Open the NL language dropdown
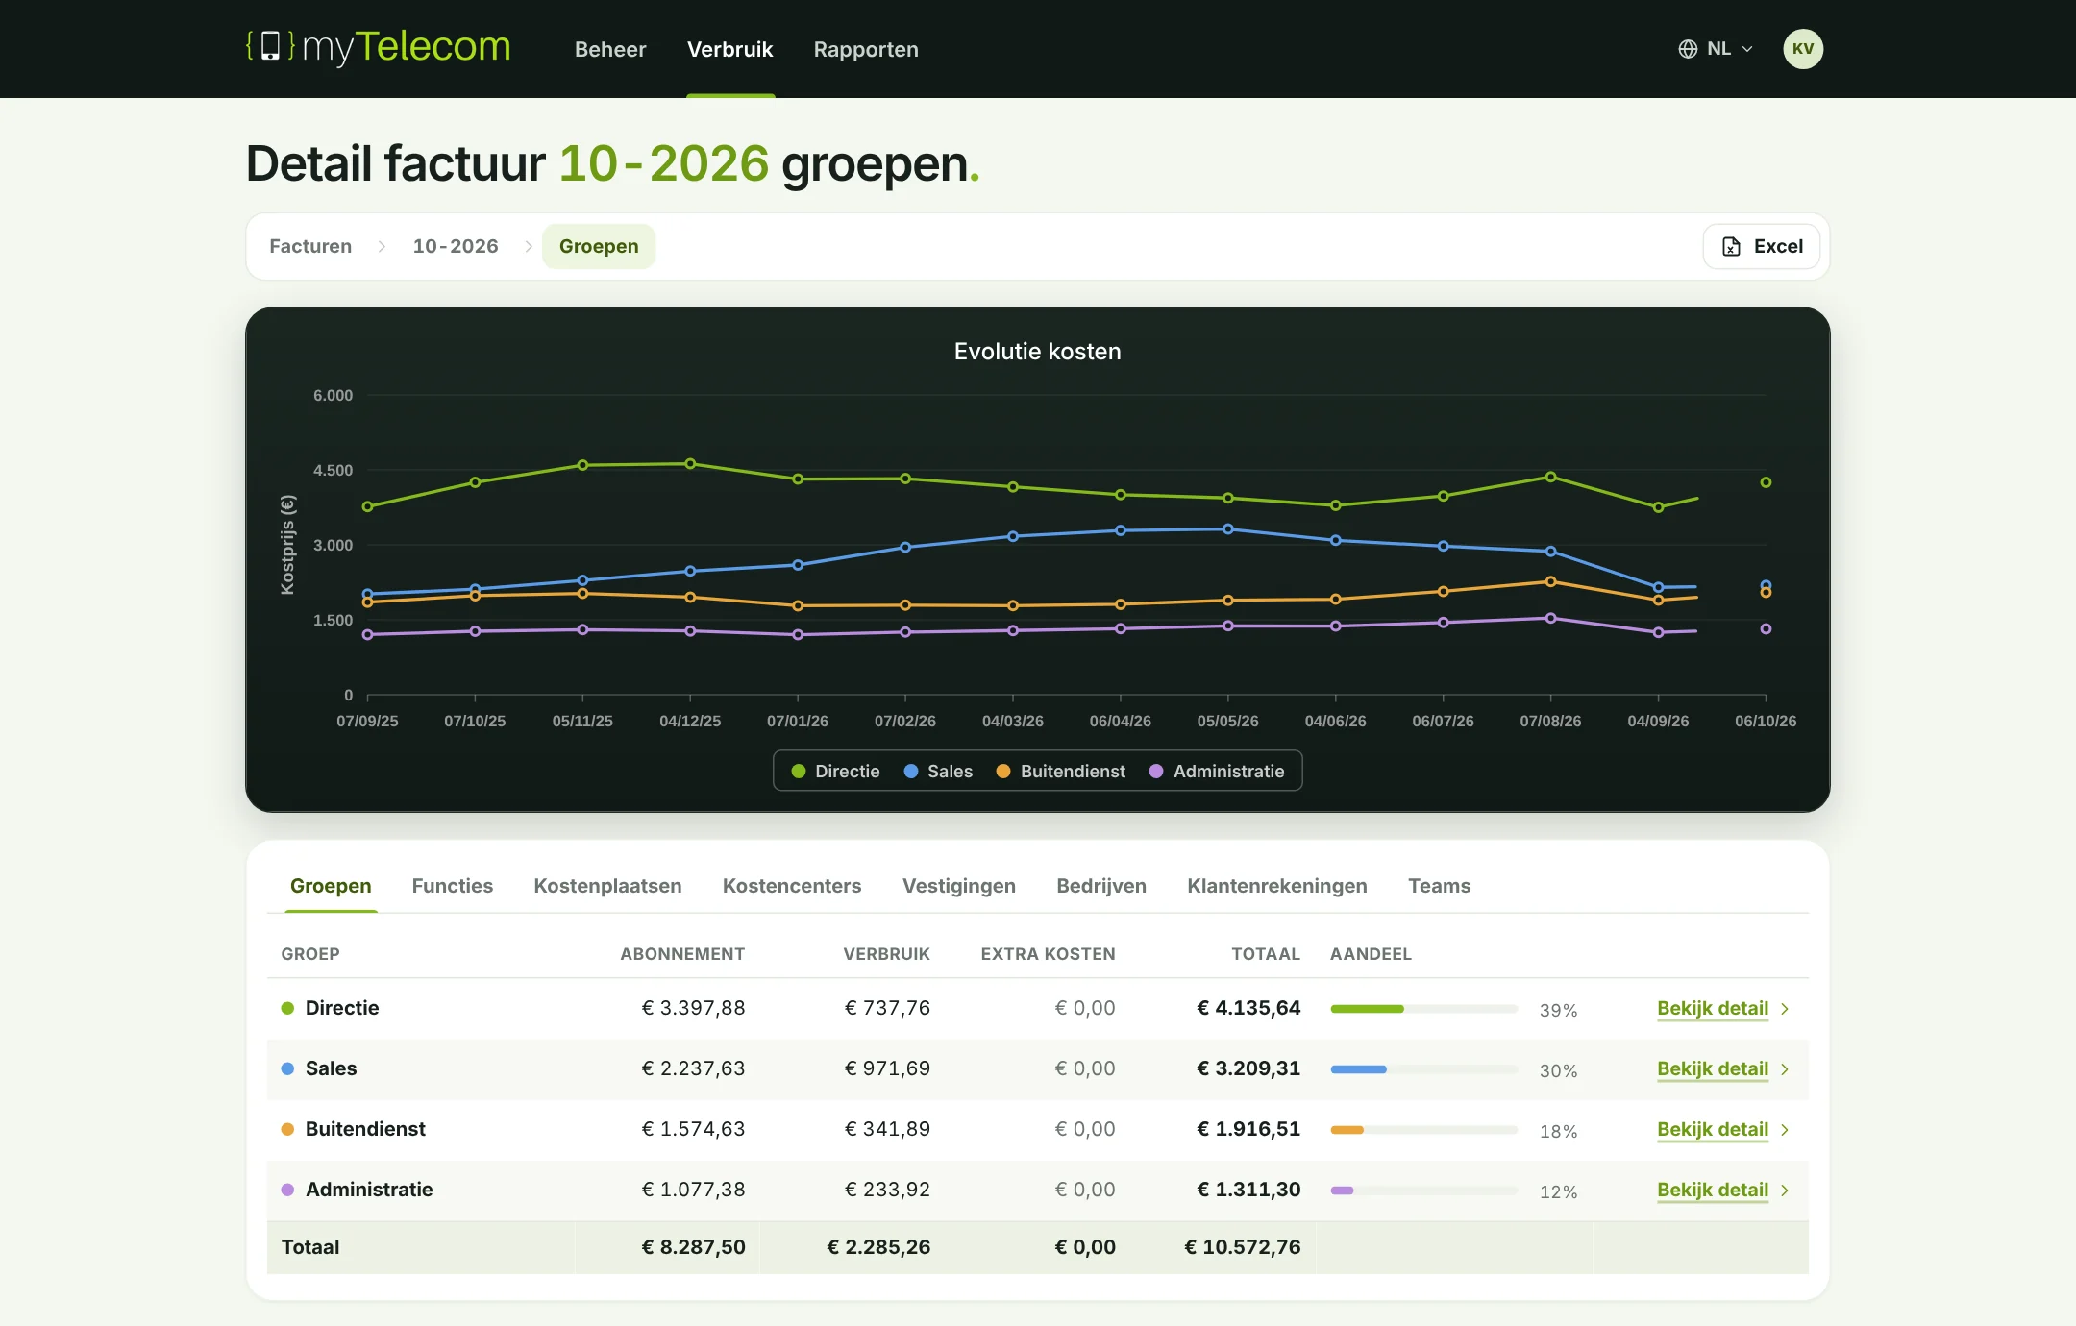The height and width of the screenshot is (1326, 2076). tap(1717, 49)
